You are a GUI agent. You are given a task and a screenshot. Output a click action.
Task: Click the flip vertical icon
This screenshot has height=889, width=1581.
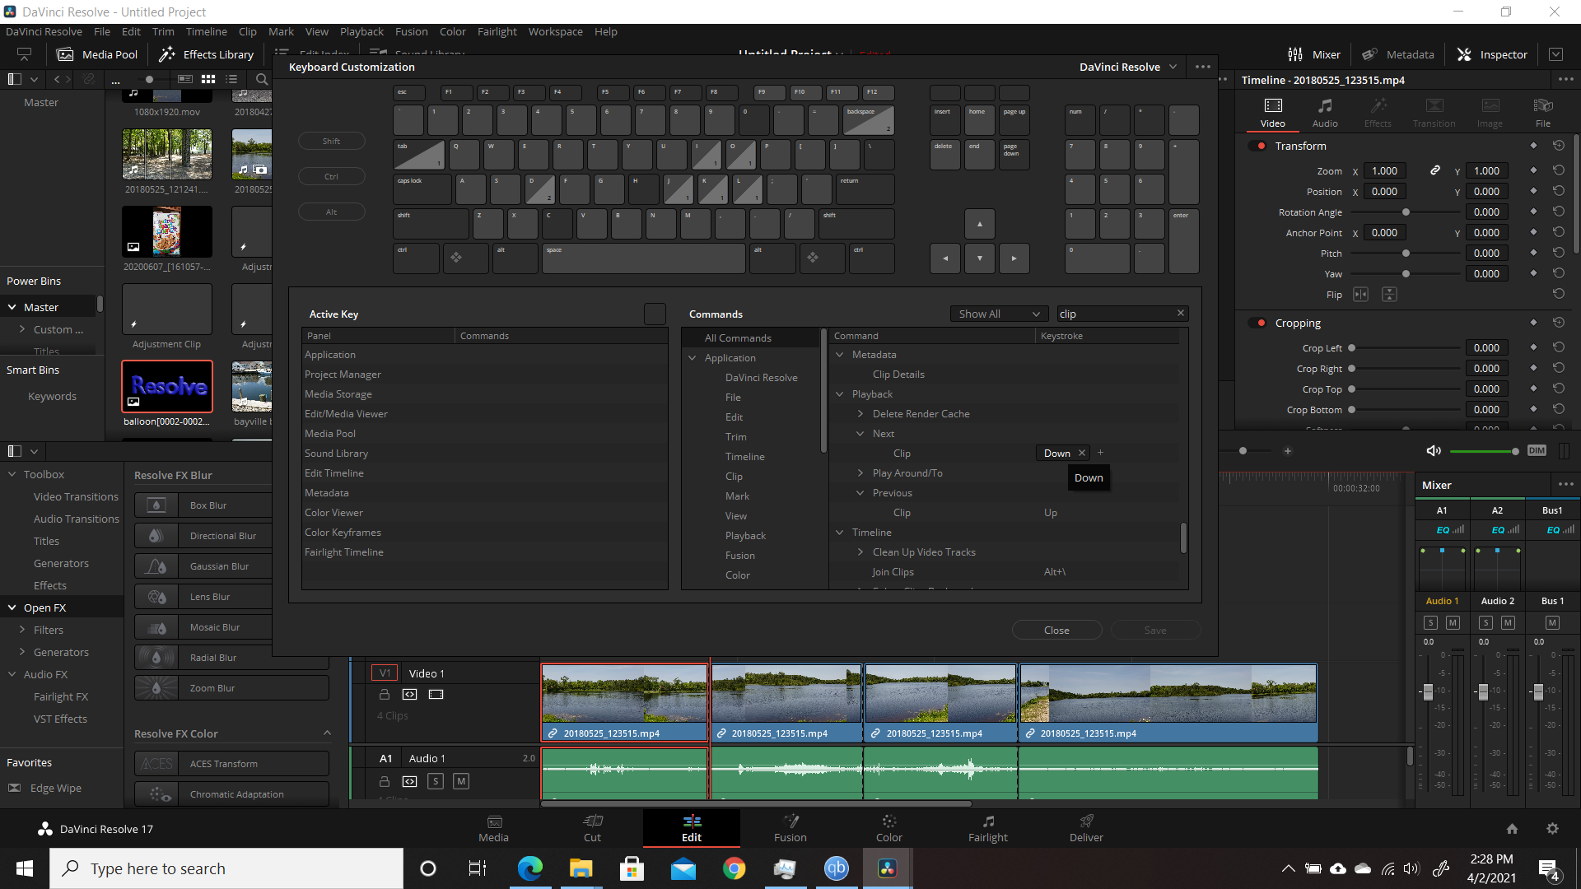1389,295
